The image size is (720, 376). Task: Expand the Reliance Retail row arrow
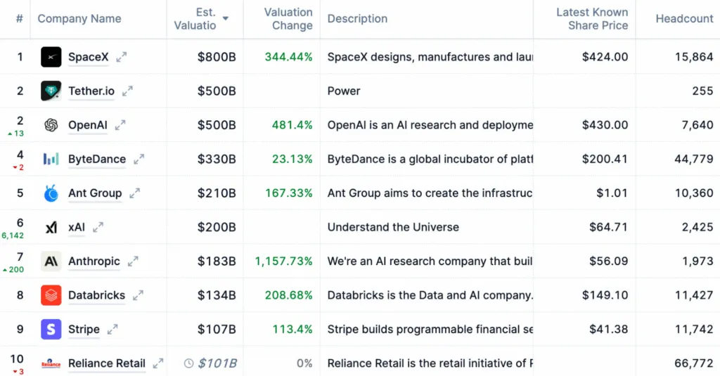(158, 363)
